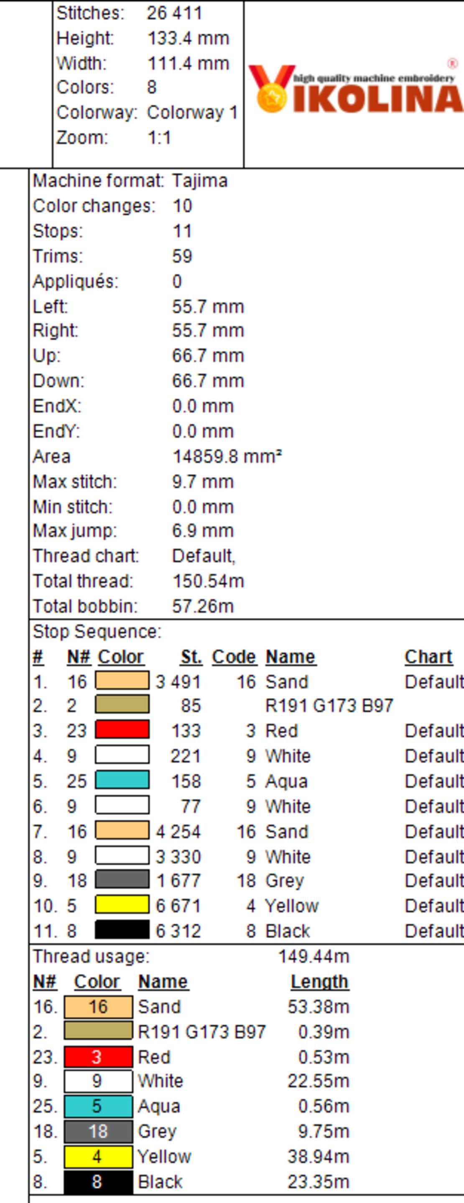Click the Stitches value 26 411
The width and height of the screenshot is (464, 1203).
point(174,13)
